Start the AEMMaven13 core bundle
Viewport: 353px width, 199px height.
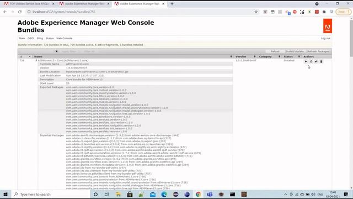click(306, 61)
